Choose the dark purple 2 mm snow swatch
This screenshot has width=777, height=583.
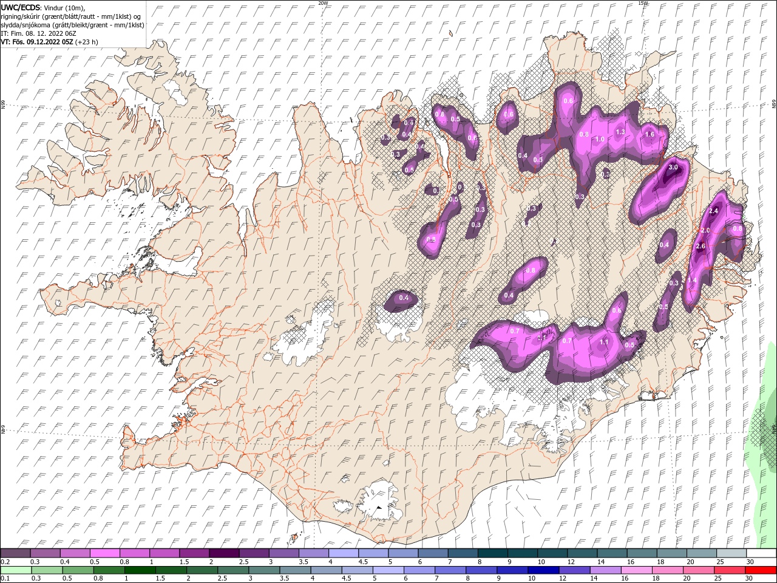(225, 553)
